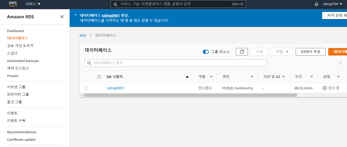Open 옵션 그룹 in the sidebar
Image resolution: width=347 pixels, height=147 pixels.
15,102
